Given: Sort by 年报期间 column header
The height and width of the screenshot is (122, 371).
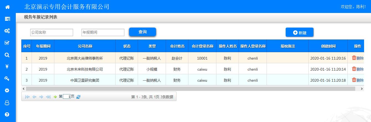Looking at the screenshot, I should (43, 46).
